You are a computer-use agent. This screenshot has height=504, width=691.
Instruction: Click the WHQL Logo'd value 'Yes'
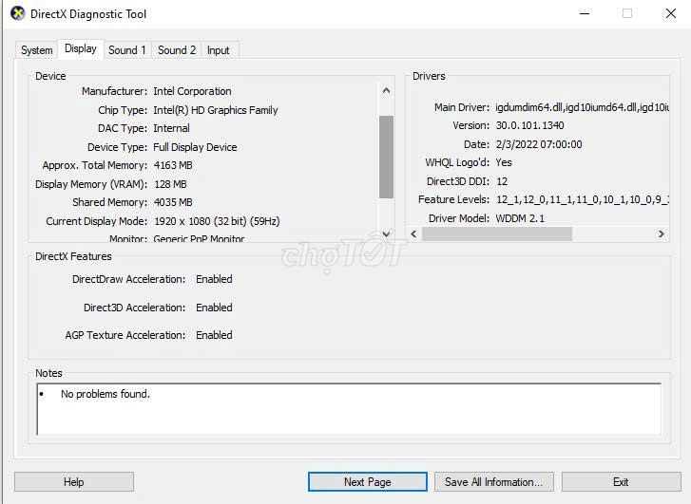coord(504,162)
